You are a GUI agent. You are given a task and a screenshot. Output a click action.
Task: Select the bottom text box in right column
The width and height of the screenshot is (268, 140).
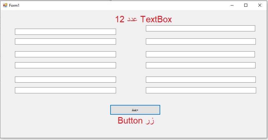pyautogui.click(x=201, y=90)
